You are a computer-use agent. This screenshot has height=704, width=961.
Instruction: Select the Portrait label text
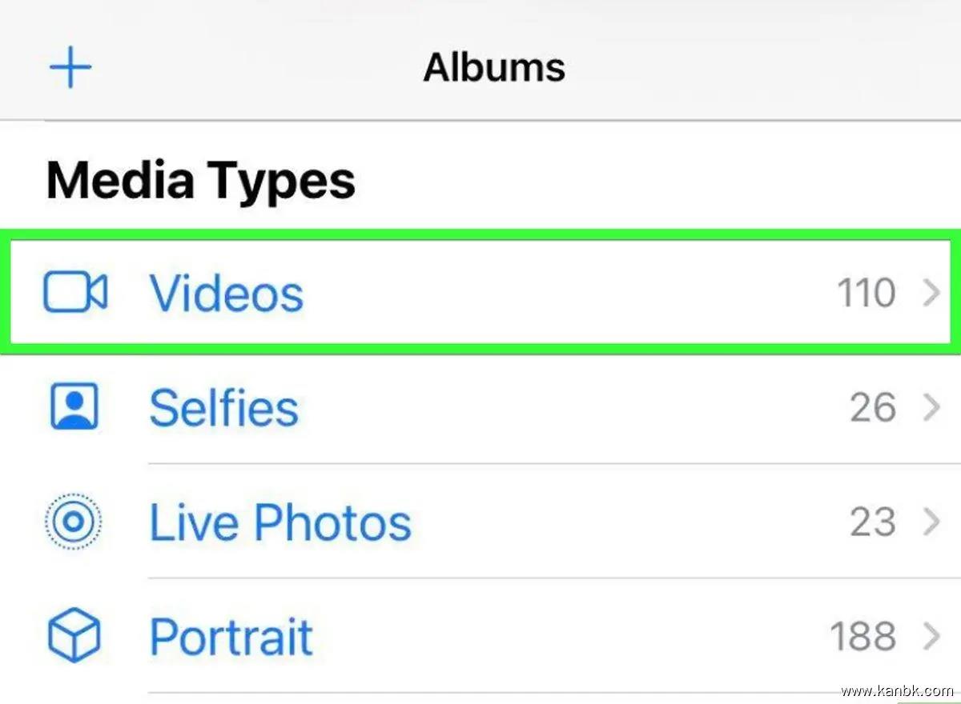[x=231, y=637]
